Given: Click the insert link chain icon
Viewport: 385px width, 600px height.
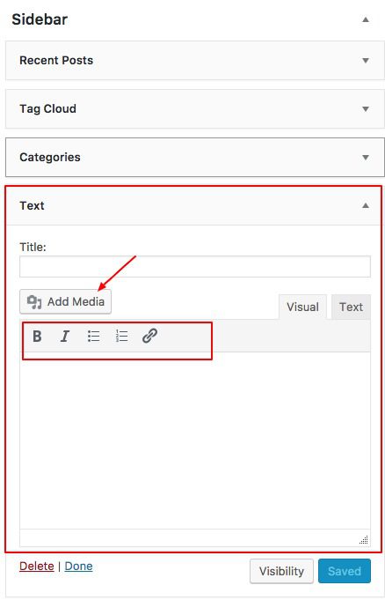Looking at the screenshot, I should coord(149,336).
